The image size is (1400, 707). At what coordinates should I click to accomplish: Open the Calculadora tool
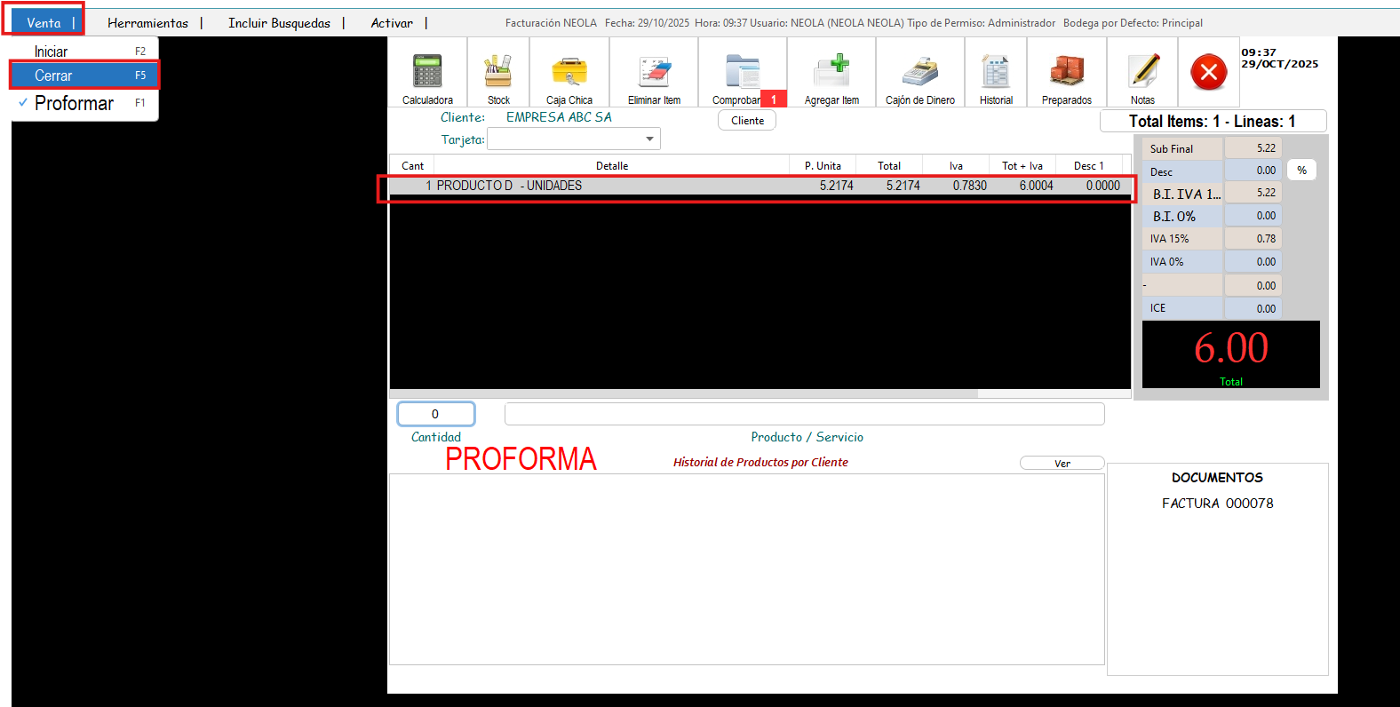click(x=427, y=73)
